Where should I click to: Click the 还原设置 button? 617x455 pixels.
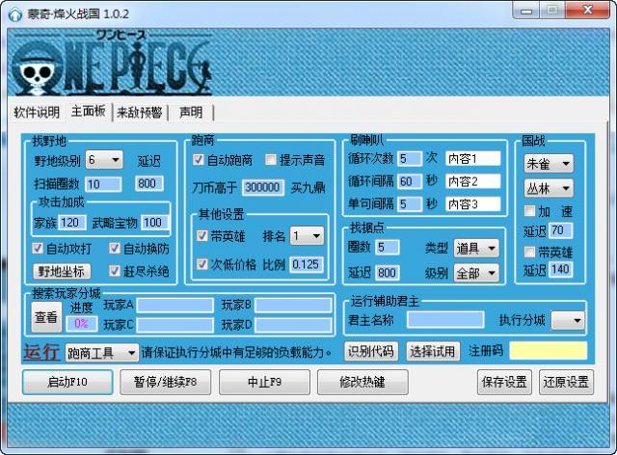tap(566, 382)
